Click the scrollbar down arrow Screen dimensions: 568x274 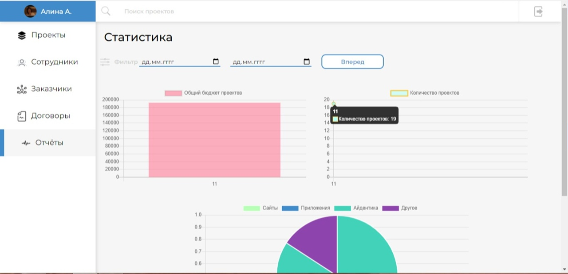coord(564,270)
